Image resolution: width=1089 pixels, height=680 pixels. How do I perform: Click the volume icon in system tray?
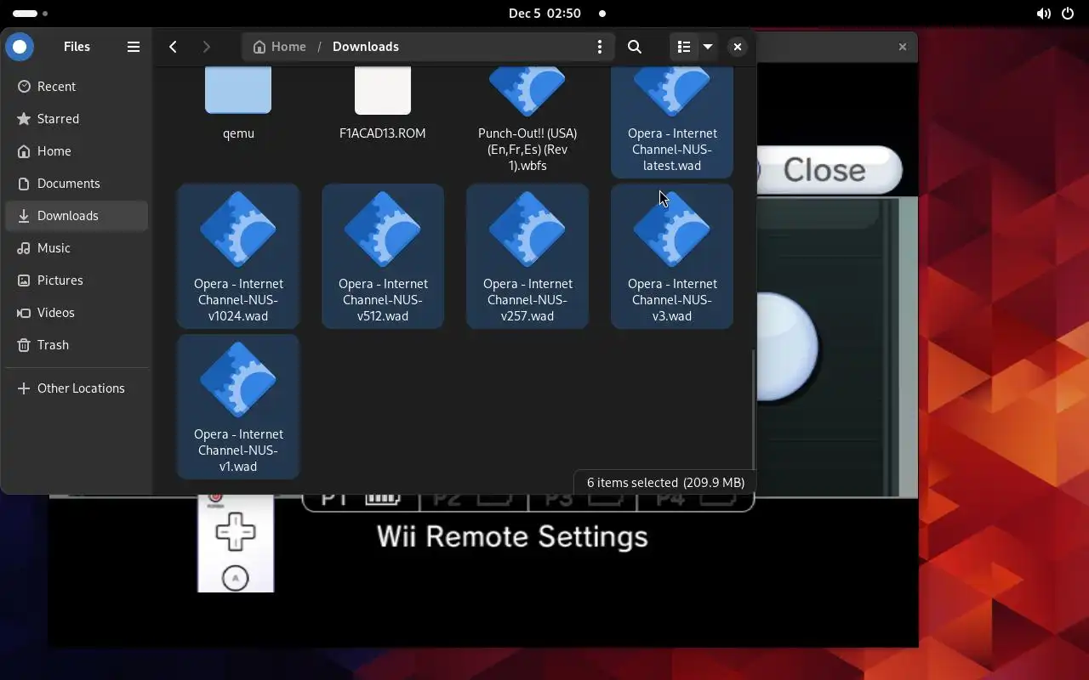coord(1043,14)
